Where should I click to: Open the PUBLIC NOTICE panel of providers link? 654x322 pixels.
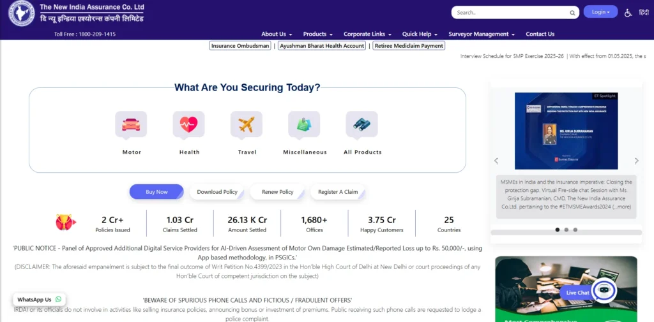point(248,252)
